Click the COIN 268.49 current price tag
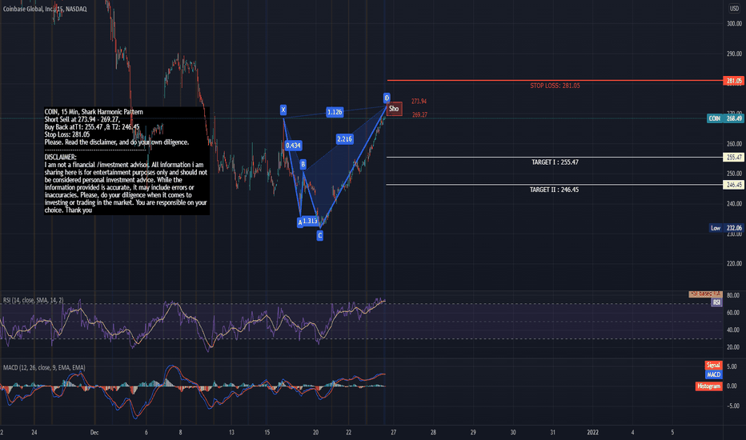The height and width of the screenshot is (440, 746). coord(725,118)
